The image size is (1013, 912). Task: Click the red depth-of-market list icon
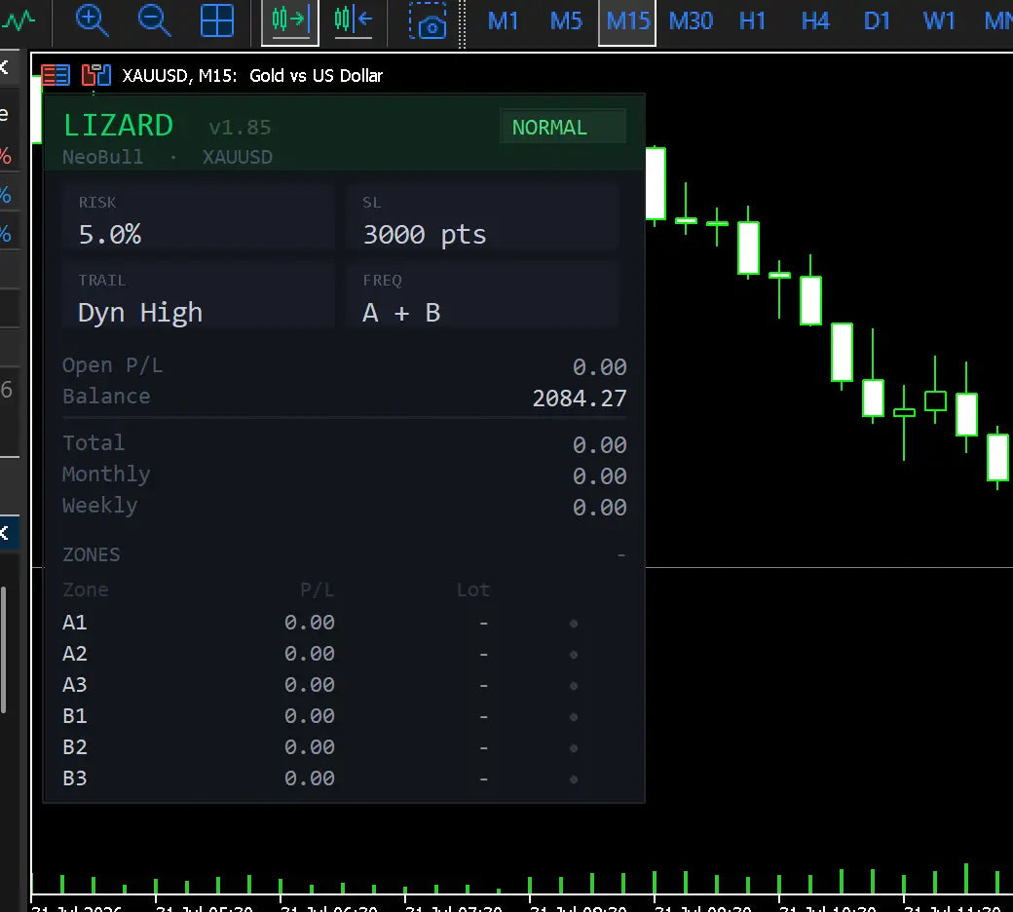pyautogui.click(x=56, y=75)
